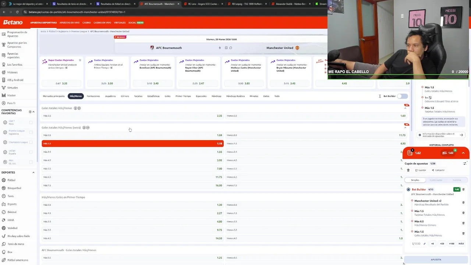This screenshot has height=265, width=471.
Task: Set the stake to MÁX
Action: pos(461,244)
